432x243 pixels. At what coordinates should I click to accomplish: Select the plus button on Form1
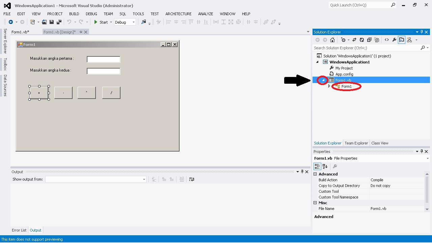[x=39, y=92]
